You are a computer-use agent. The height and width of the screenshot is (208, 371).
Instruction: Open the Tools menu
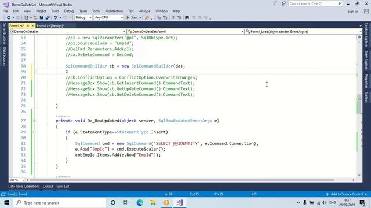pos(96,11)
